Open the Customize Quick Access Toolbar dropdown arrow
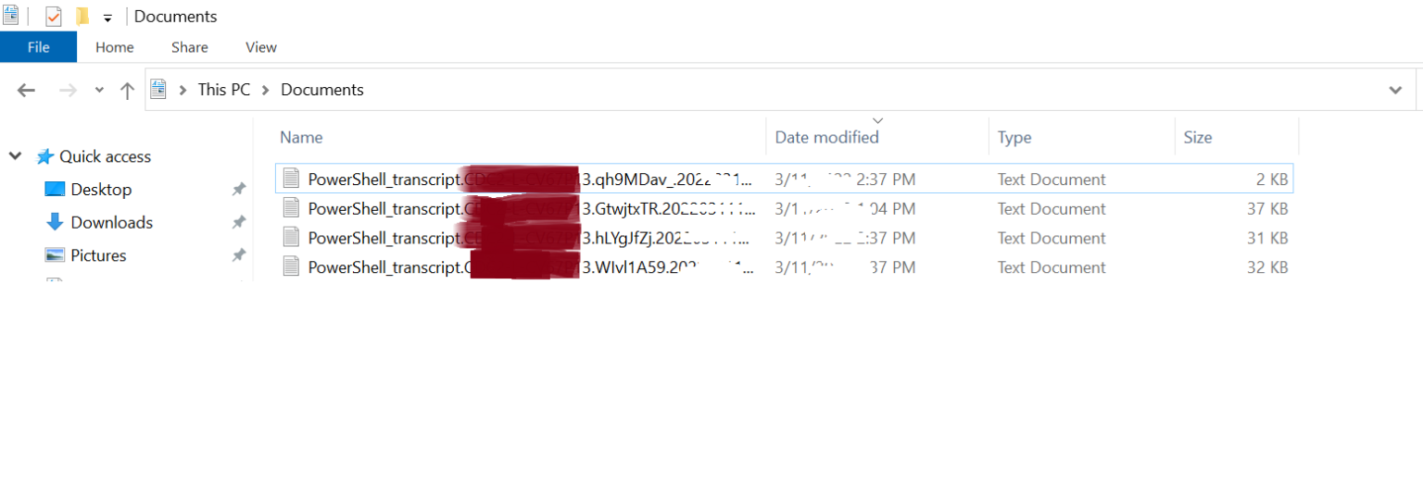 pyautogui.click(x=107, y=18)
